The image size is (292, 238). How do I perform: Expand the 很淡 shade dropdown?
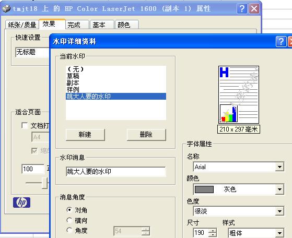(x=279, y=211)
